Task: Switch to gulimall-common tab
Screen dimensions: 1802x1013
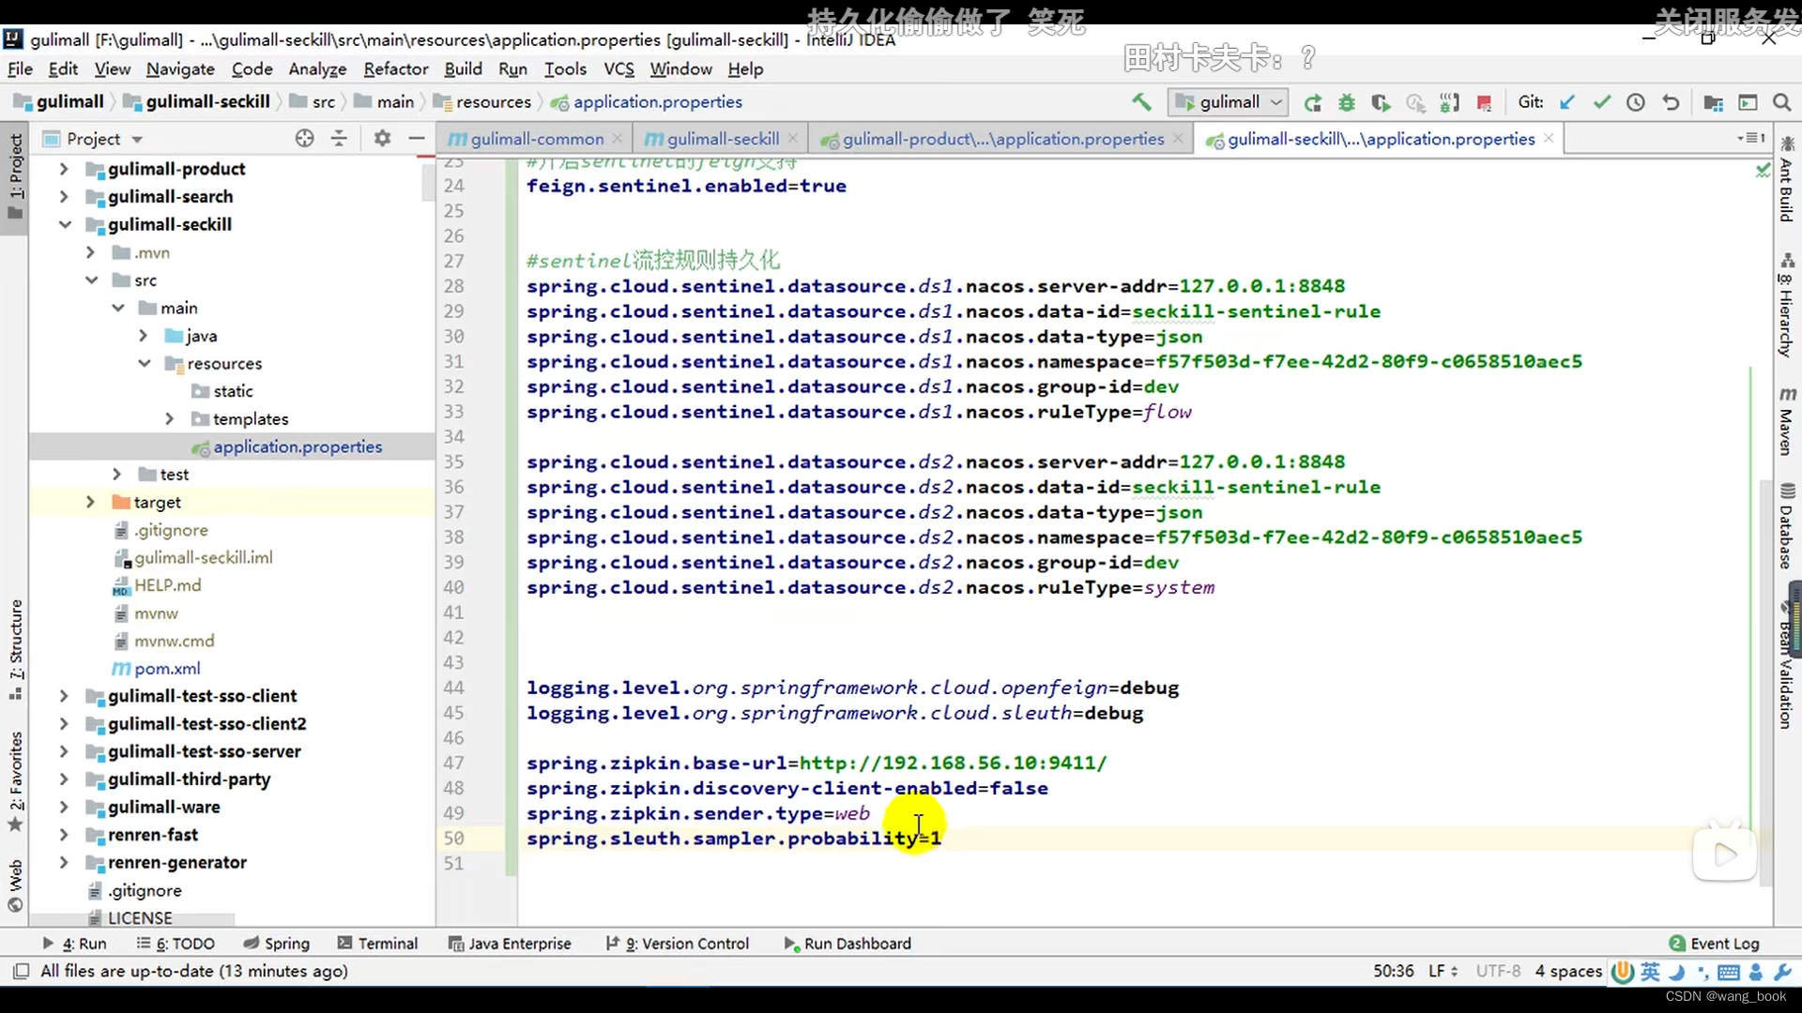Action: (535, 139)
